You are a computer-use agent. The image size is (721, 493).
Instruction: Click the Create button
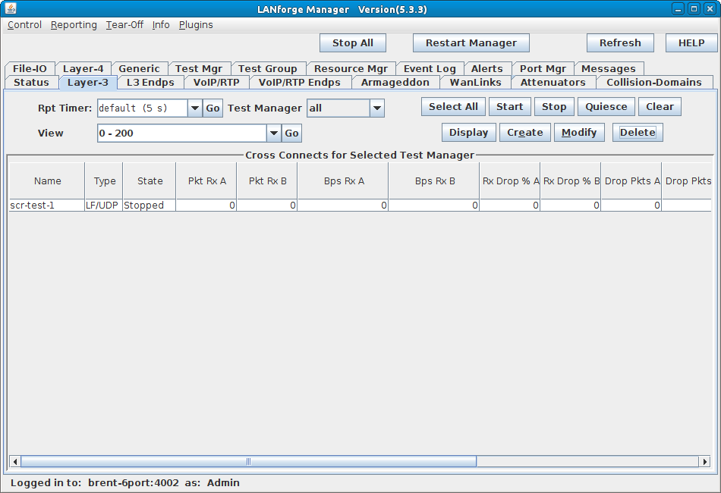(524, 132)
